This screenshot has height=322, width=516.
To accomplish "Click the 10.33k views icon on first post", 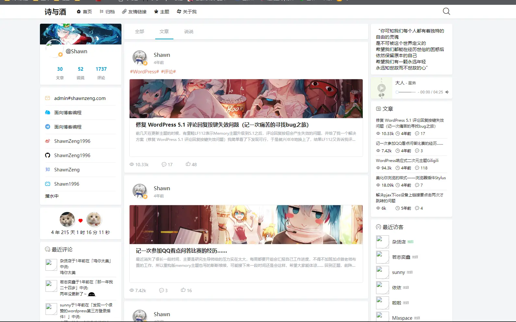I will (x=132, y=165).
